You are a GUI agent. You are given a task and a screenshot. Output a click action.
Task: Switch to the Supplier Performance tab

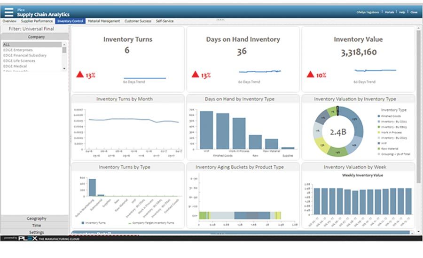pos(37,21)
